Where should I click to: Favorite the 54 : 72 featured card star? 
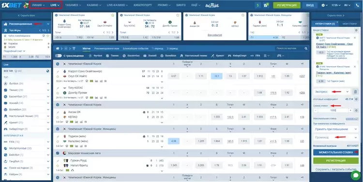click(178, 15)
